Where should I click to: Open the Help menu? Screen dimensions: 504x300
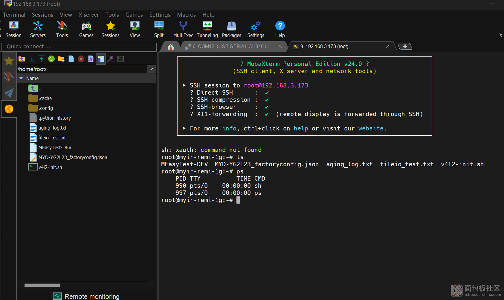coord(208,15)
